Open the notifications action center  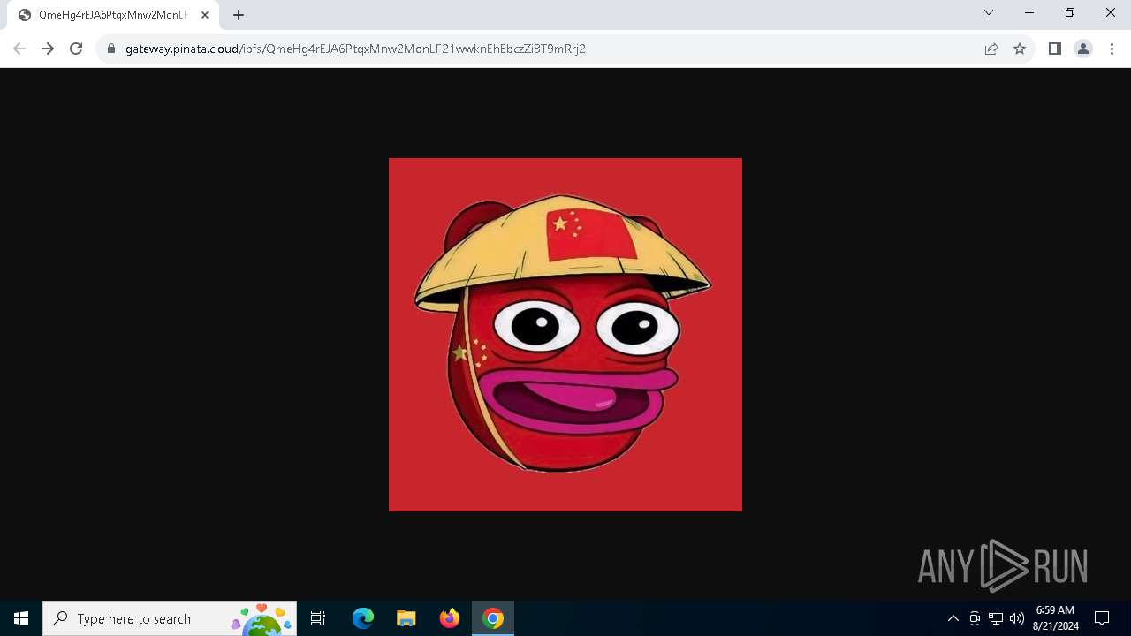click(x=1102, y=618)
